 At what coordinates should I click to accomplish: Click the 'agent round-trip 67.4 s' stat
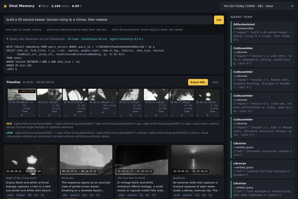coord(126,39)
